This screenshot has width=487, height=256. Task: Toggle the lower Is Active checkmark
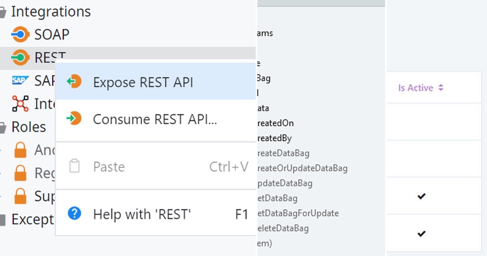(421, 234)
